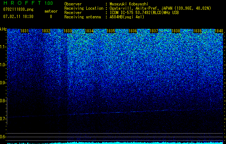Click the 1832 time marker
Viewport: 226px width, 144px height.
46,31
